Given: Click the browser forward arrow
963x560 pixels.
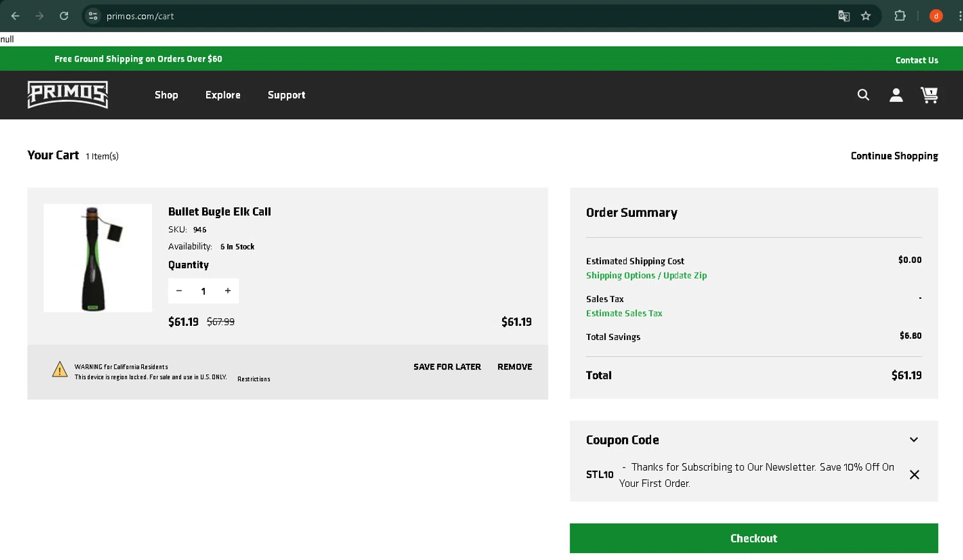Looking at the screenshot, I should pos(40,16).
